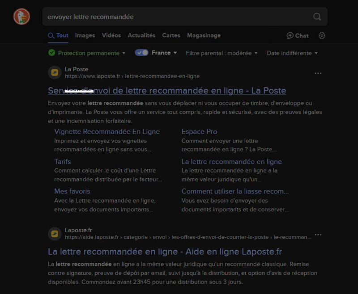358x294 pixels.
Task: Click the laposte.fr lettre-recommandee-en-ligne URL
Action: click(x=132, y=76)
